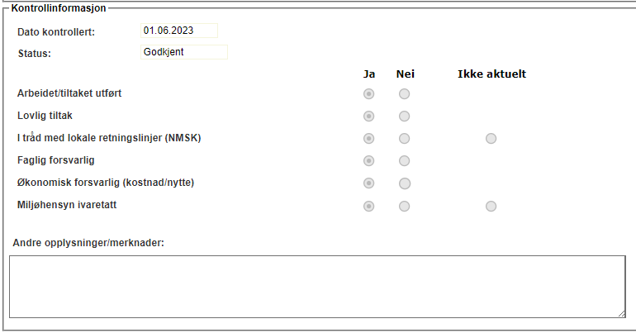Check Nei for Miljøhensyn ivaretatt
The height and width of the screenshot is (333, 636).
404,206
